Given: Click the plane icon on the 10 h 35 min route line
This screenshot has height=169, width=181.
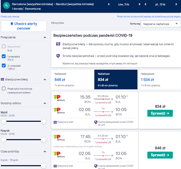Looking at the screenshot, I should pyautogui.click(x=112, y=99).
